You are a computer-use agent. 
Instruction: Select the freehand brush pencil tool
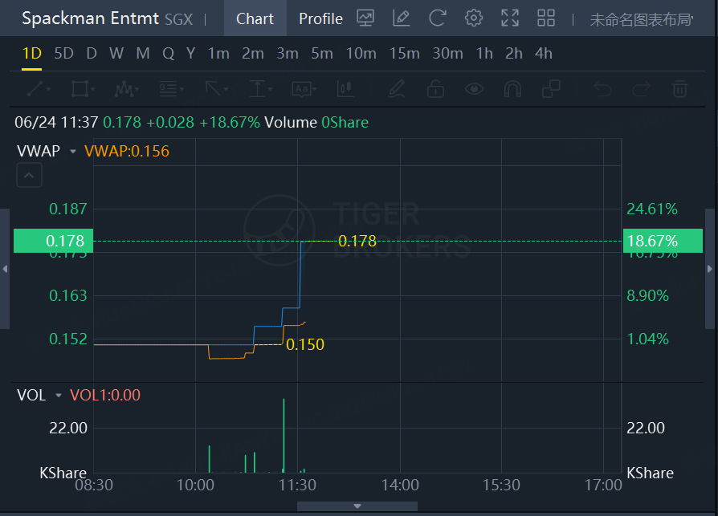tap(397, 89)
